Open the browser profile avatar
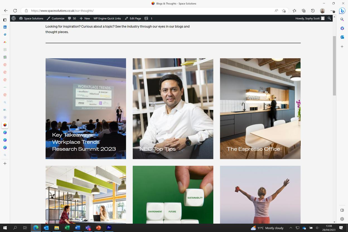 pyautogui.click(x=322, y=11)
